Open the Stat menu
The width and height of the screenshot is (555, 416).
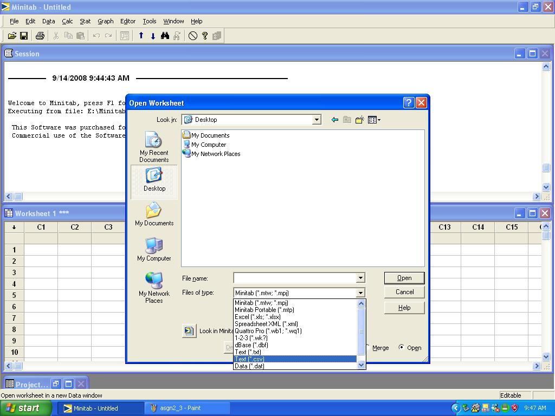(x=85, y=21)
